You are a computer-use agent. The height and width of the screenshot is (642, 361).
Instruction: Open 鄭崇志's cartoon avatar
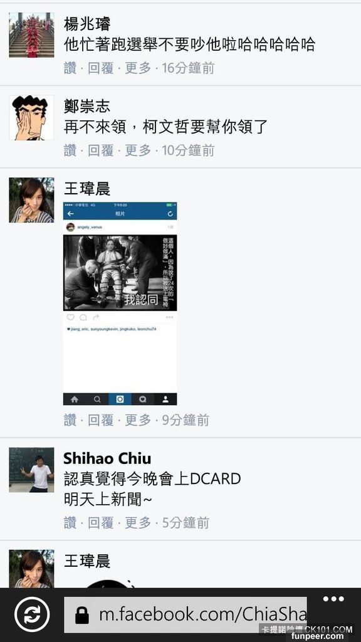[x=31, y=117]
